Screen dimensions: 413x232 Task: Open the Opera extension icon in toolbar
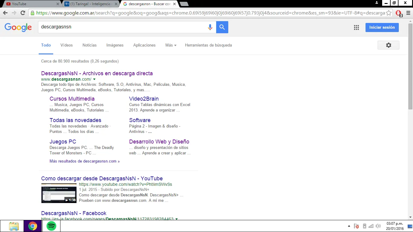coord(399,13)
